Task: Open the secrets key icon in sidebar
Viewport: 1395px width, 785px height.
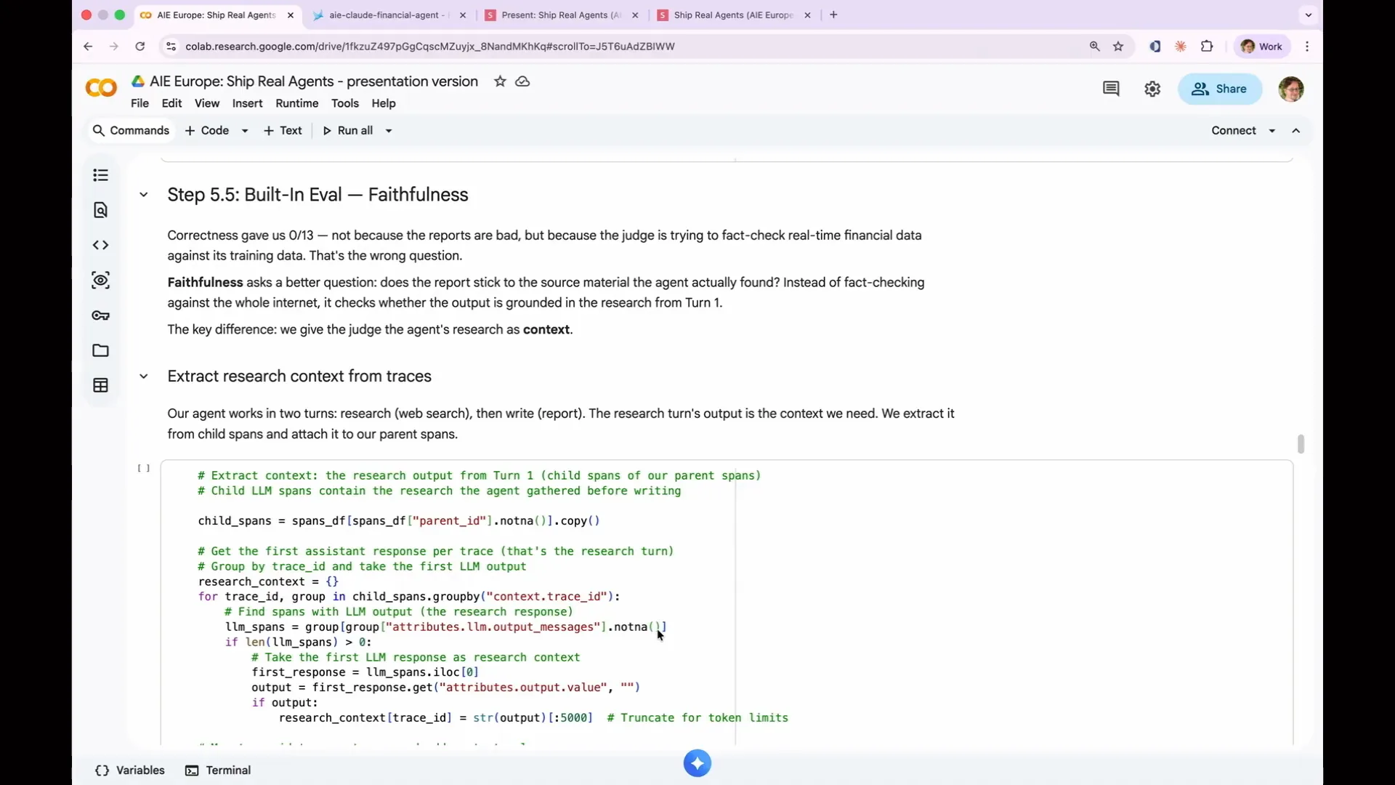Action: [x=100, y=315]
